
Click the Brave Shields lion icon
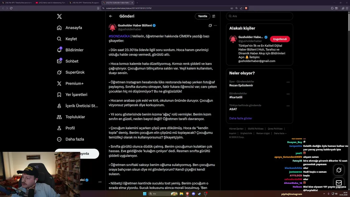pos(246,8)
